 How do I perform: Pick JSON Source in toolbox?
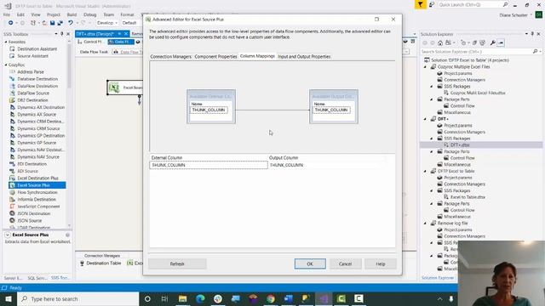click(30, 221)
